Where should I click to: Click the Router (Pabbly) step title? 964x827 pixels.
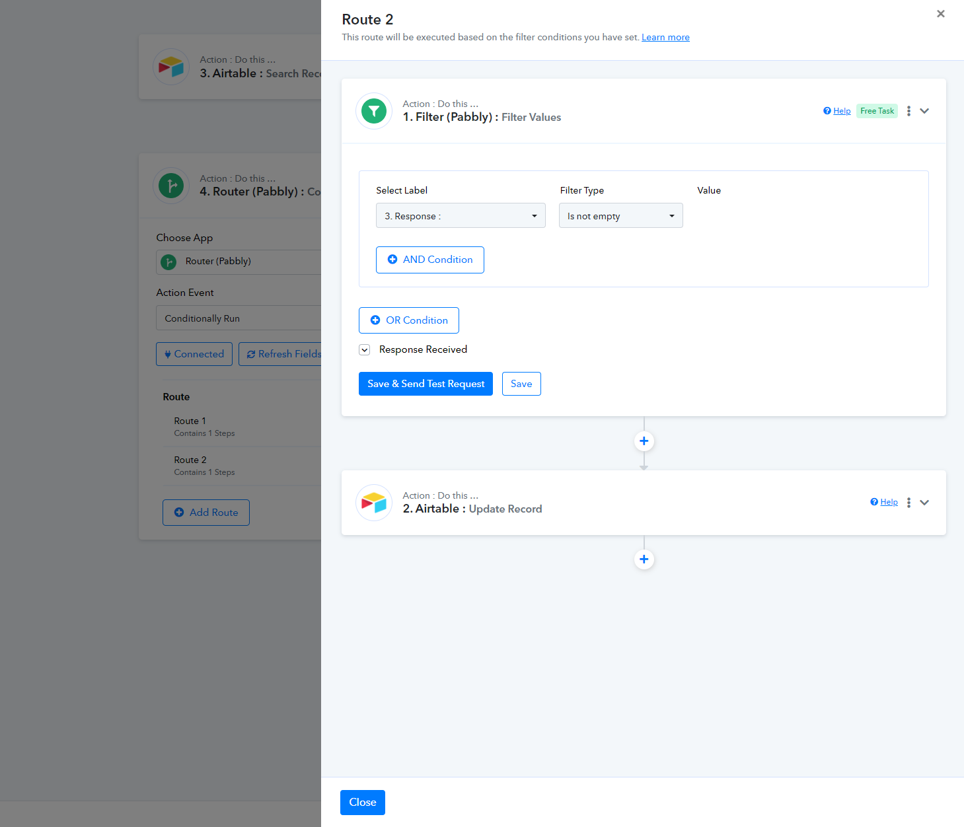pos(260,192)
